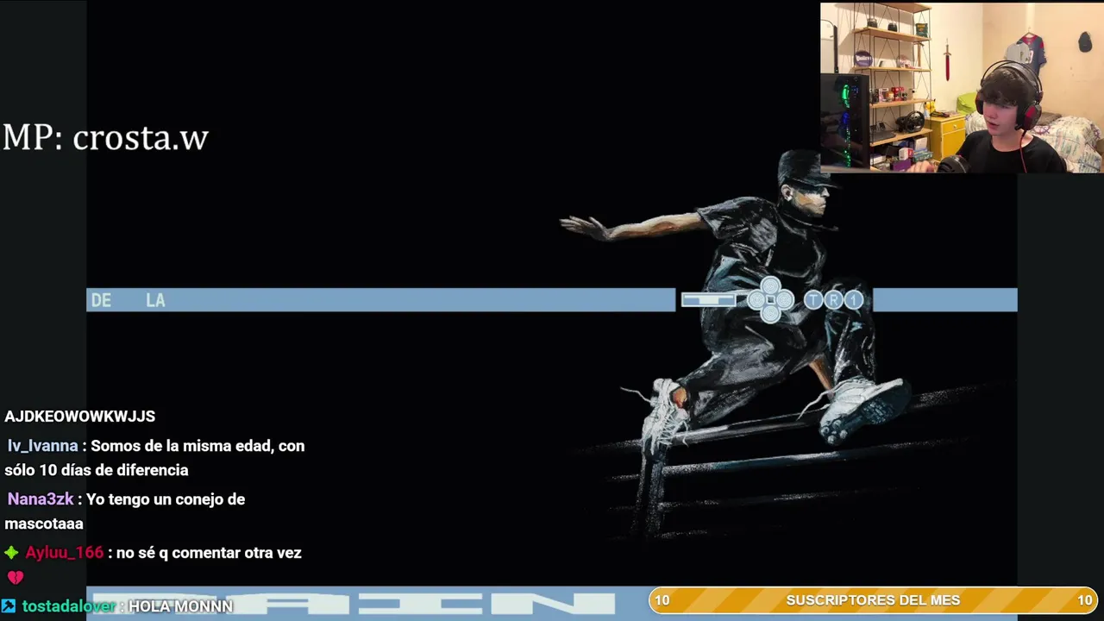The height and width of the screenshot is (621, 1104).
Task: Open Nana3zk's chat username
Action: (41, 499)
